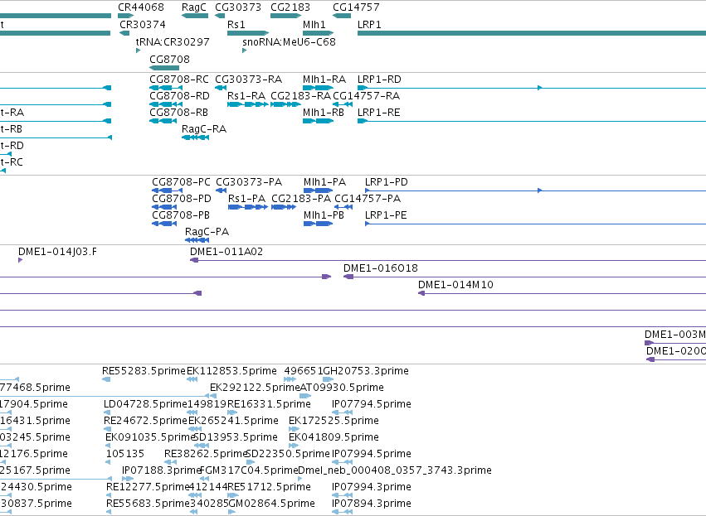This screenshot has height=516, width=706.
Task: Click the 105135 feature label
Action: coord(125,454)
